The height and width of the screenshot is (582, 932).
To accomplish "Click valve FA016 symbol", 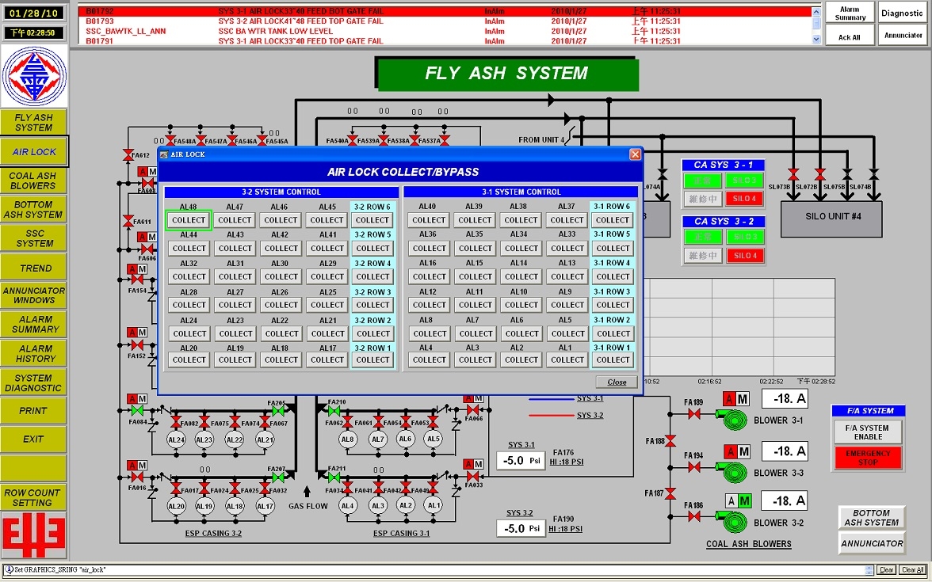I will 137,477.
